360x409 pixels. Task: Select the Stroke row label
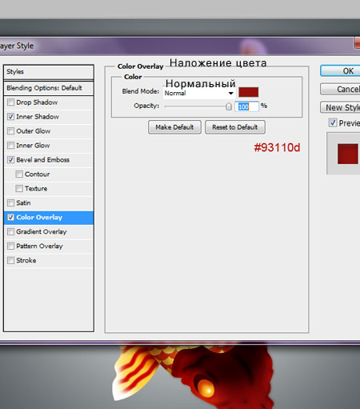click(x=26, y=260)
